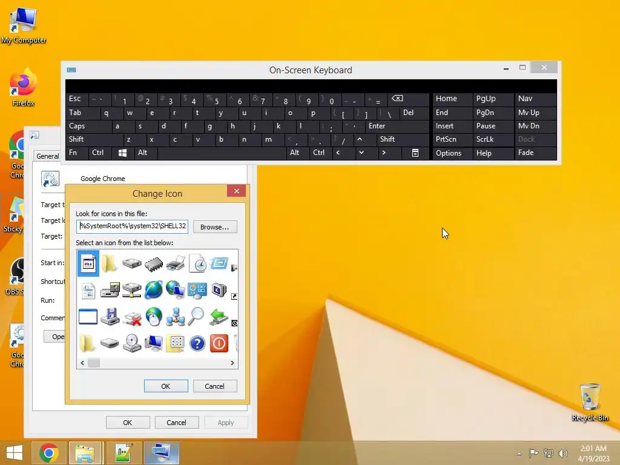Click the Browse... button

pos(215,227)
